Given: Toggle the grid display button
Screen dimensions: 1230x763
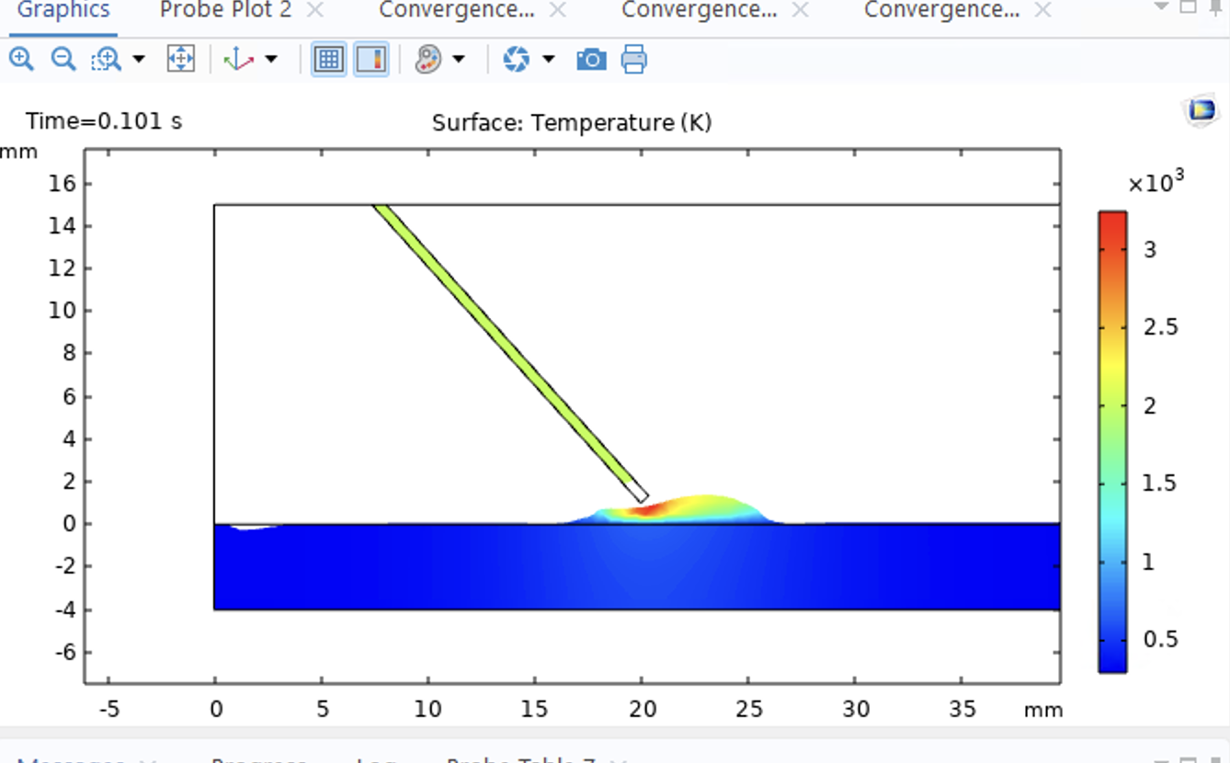Looking at the screenshot, I should tap(328, 60).
